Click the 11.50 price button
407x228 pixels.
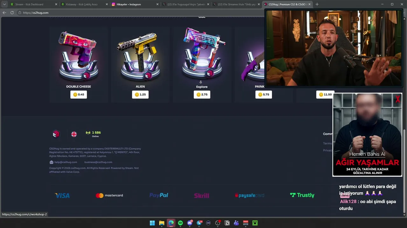pyautogui.click(x=325, y=95)
